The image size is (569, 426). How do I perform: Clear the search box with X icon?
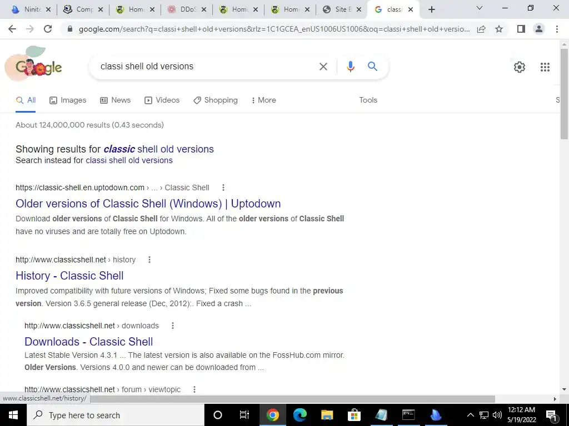(323, 67)
